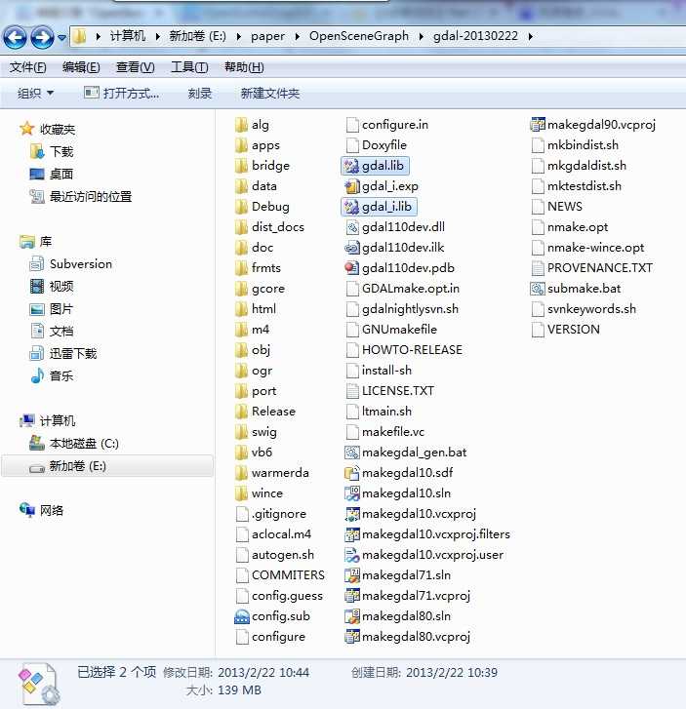Viewport: 686px width, 709px height.
Task: Select the makegdal71.sln solution icon
Action: tap(352, 575)
